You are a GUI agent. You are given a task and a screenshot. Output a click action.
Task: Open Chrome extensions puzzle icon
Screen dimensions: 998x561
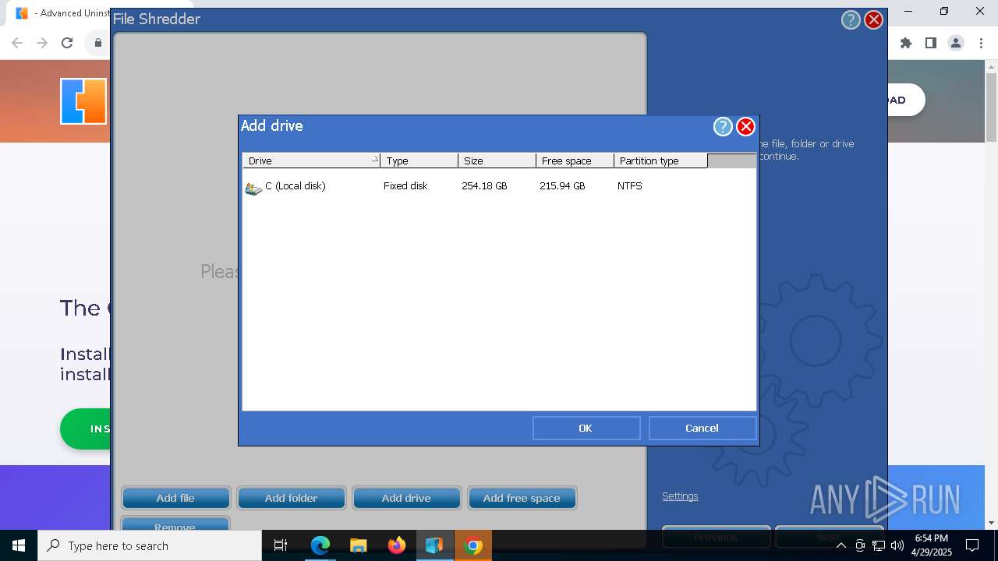[x=906, y=44]
